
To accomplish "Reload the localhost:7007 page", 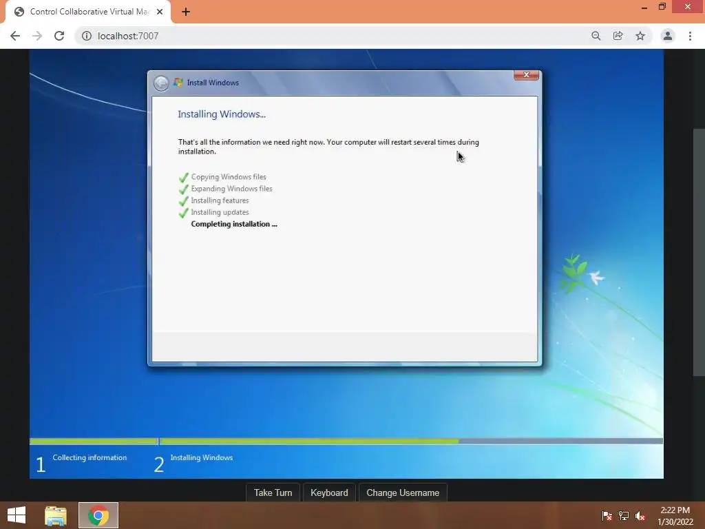I will click(x=59, y=36).
